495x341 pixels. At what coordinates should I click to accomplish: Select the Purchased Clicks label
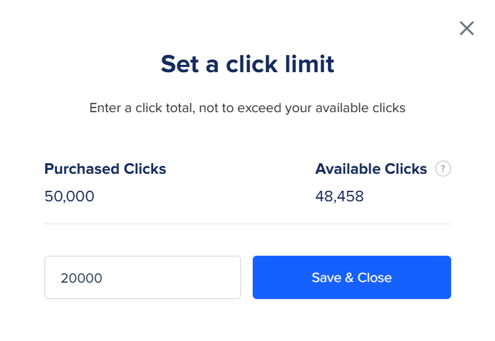[x=105, y=169]
